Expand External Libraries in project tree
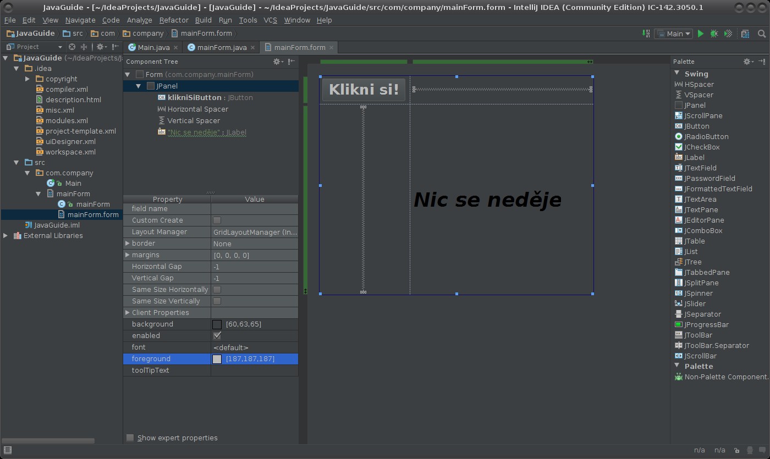The width and height of the screenshot is (770, 459). pyautogui.click(x=5, y=235)
